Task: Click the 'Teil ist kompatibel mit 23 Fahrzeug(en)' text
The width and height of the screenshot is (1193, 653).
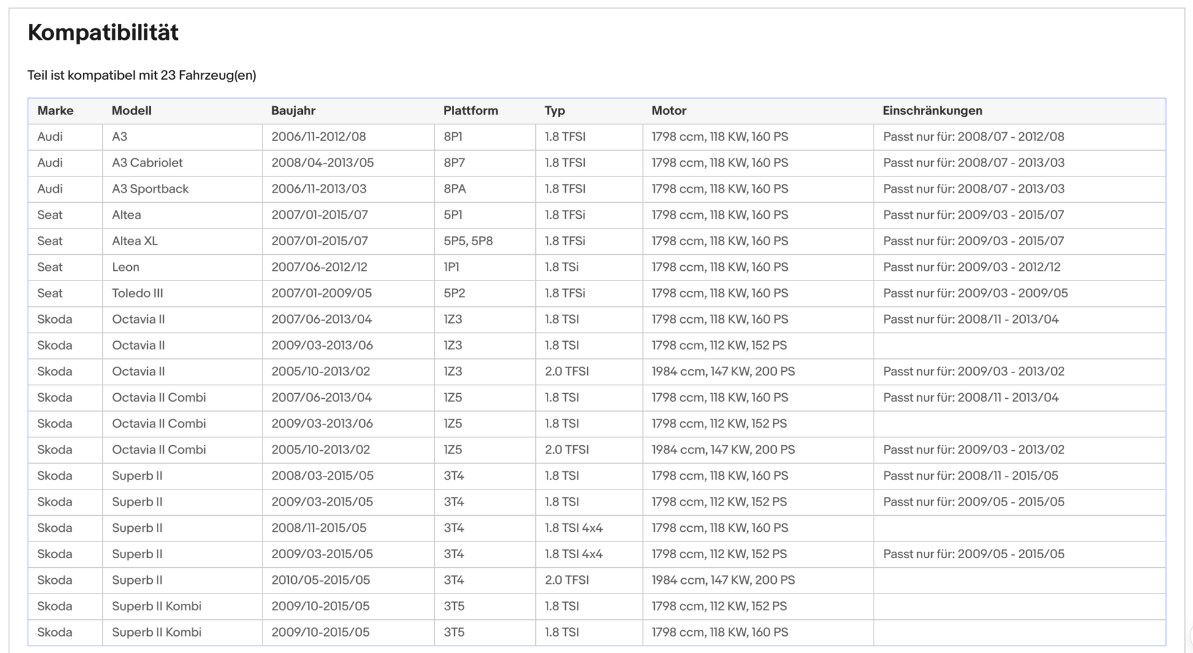Action: 142,75
